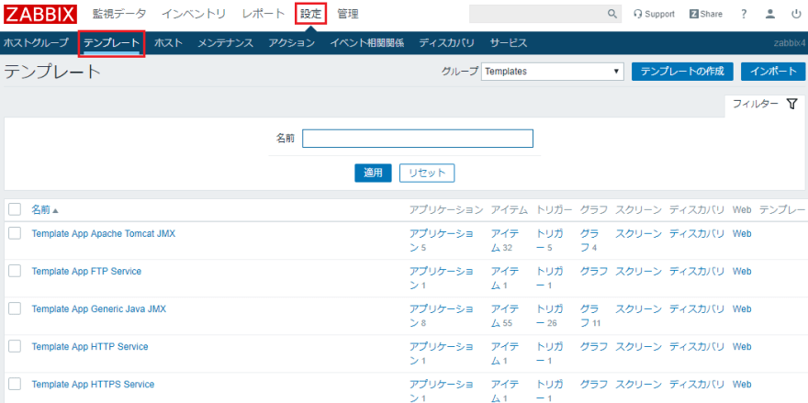
Task: Open Template App HTTPS Service link
Action: (x=94, y=384)
